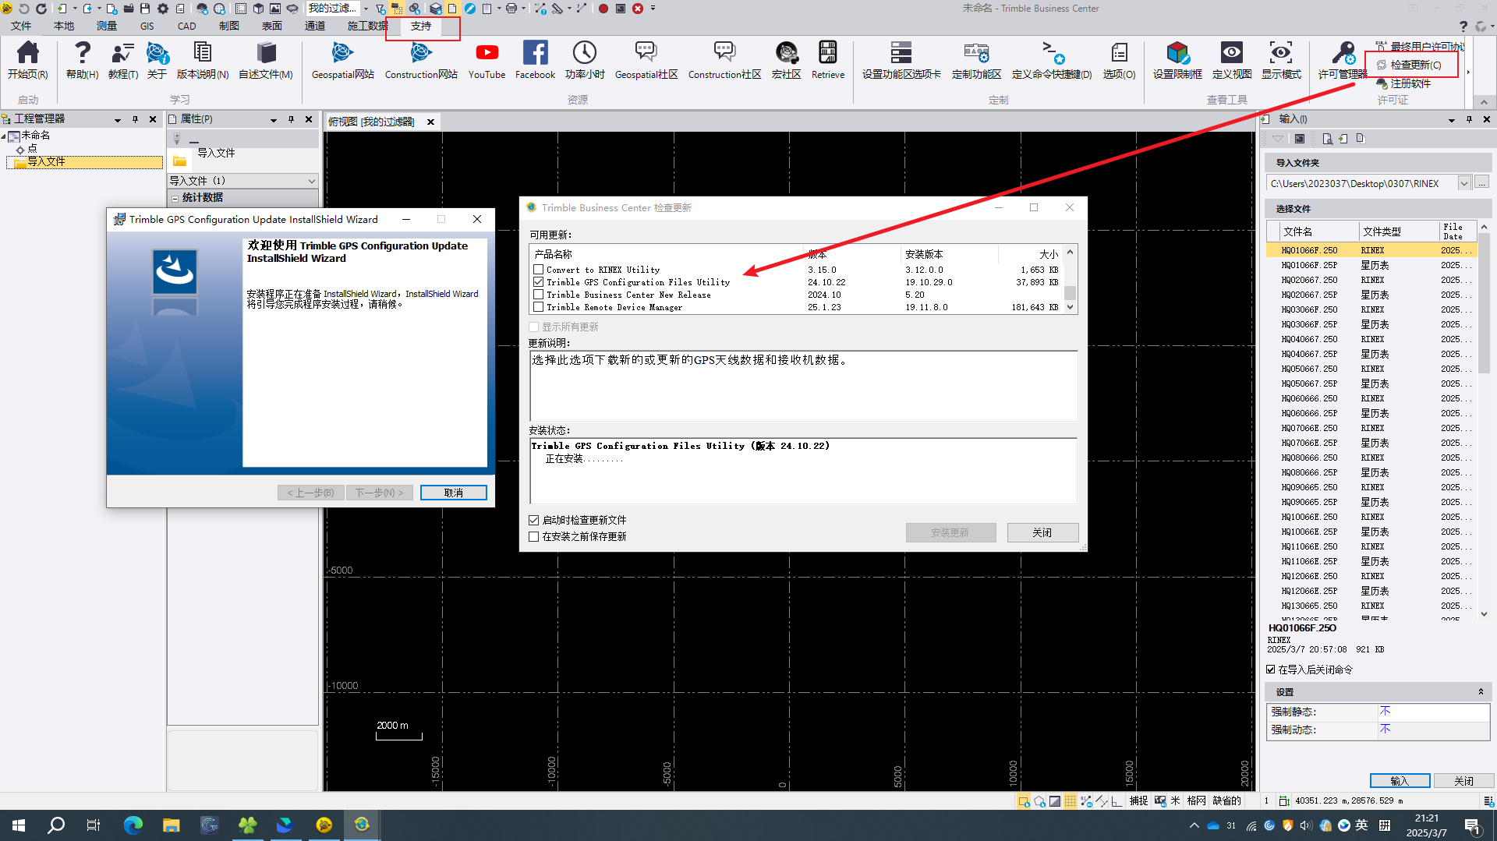Click the Retrieve icon
Image resolution: width=1497 pixels, height=841 pixels.
[828, 60]
